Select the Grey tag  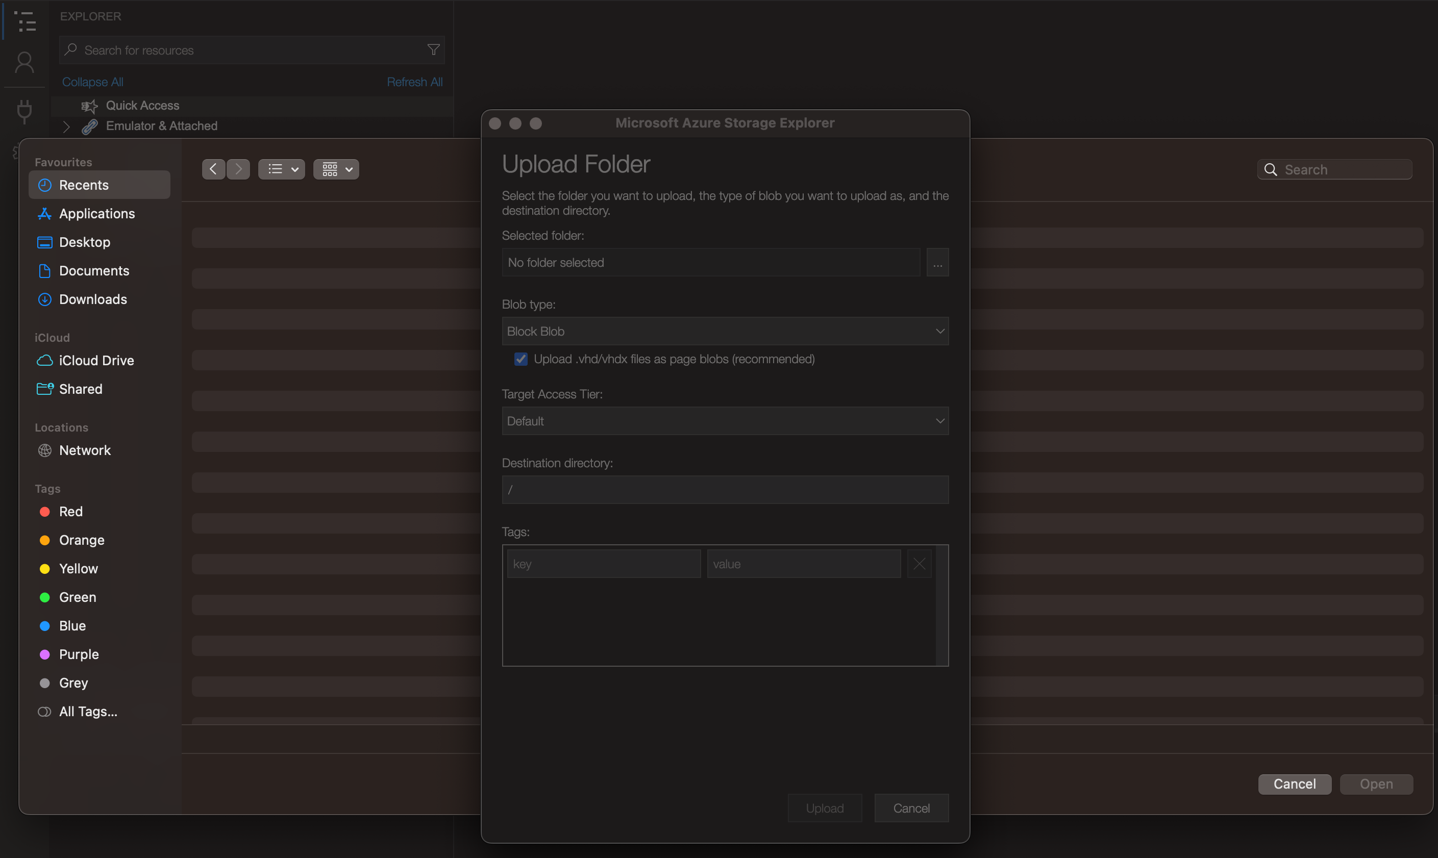100,683
